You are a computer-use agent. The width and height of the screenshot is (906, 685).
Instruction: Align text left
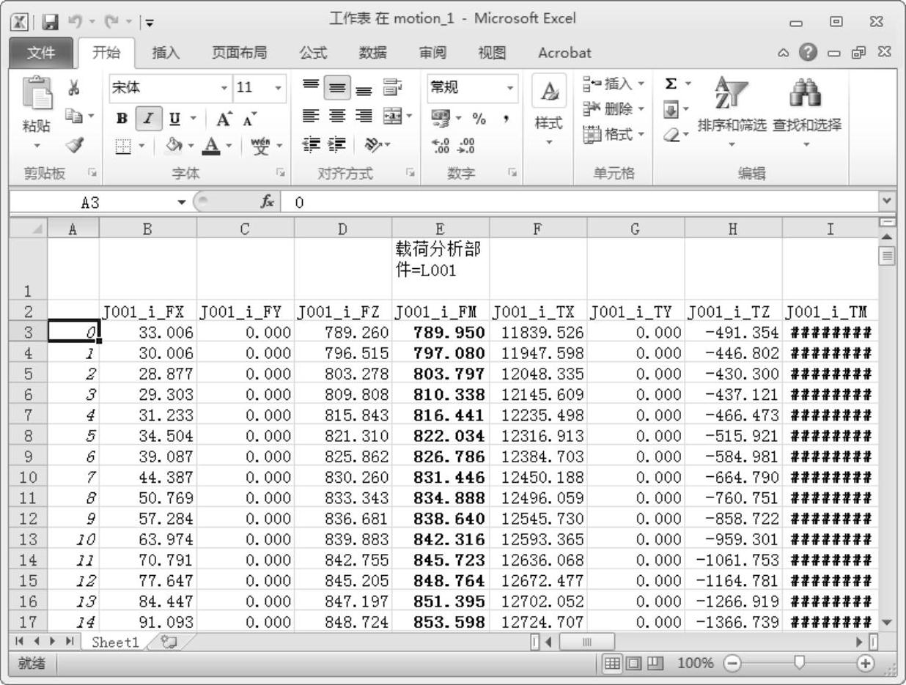click(x=309, y=115)
